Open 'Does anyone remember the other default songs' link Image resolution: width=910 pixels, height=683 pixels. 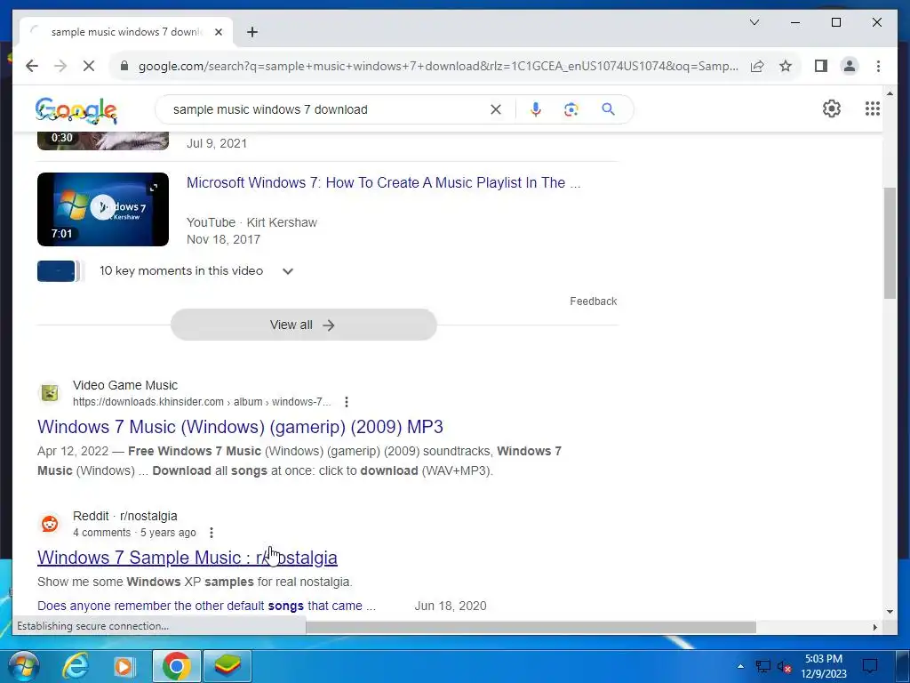[x=206, y=606]
